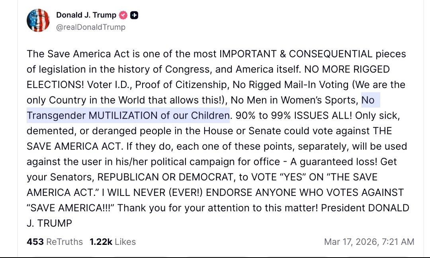Click the Mar 17, 2026 timestamp

369,242
